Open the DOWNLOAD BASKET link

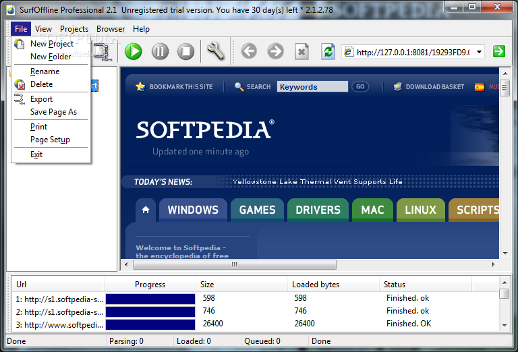(435, 87)
